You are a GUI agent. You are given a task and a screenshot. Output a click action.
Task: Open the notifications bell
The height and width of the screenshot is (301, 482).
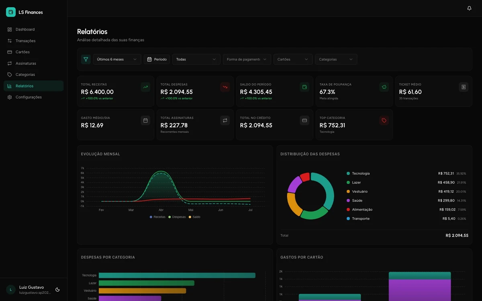coord(469,8)
